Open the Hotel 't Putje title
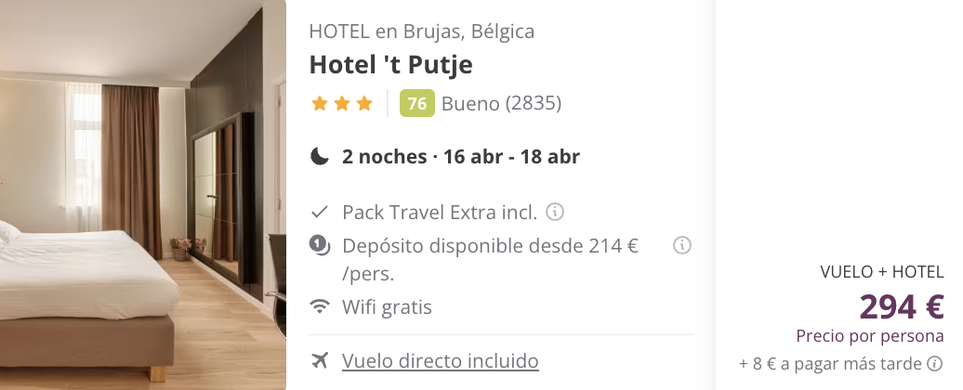963x390 pixels. click(390, 64)
